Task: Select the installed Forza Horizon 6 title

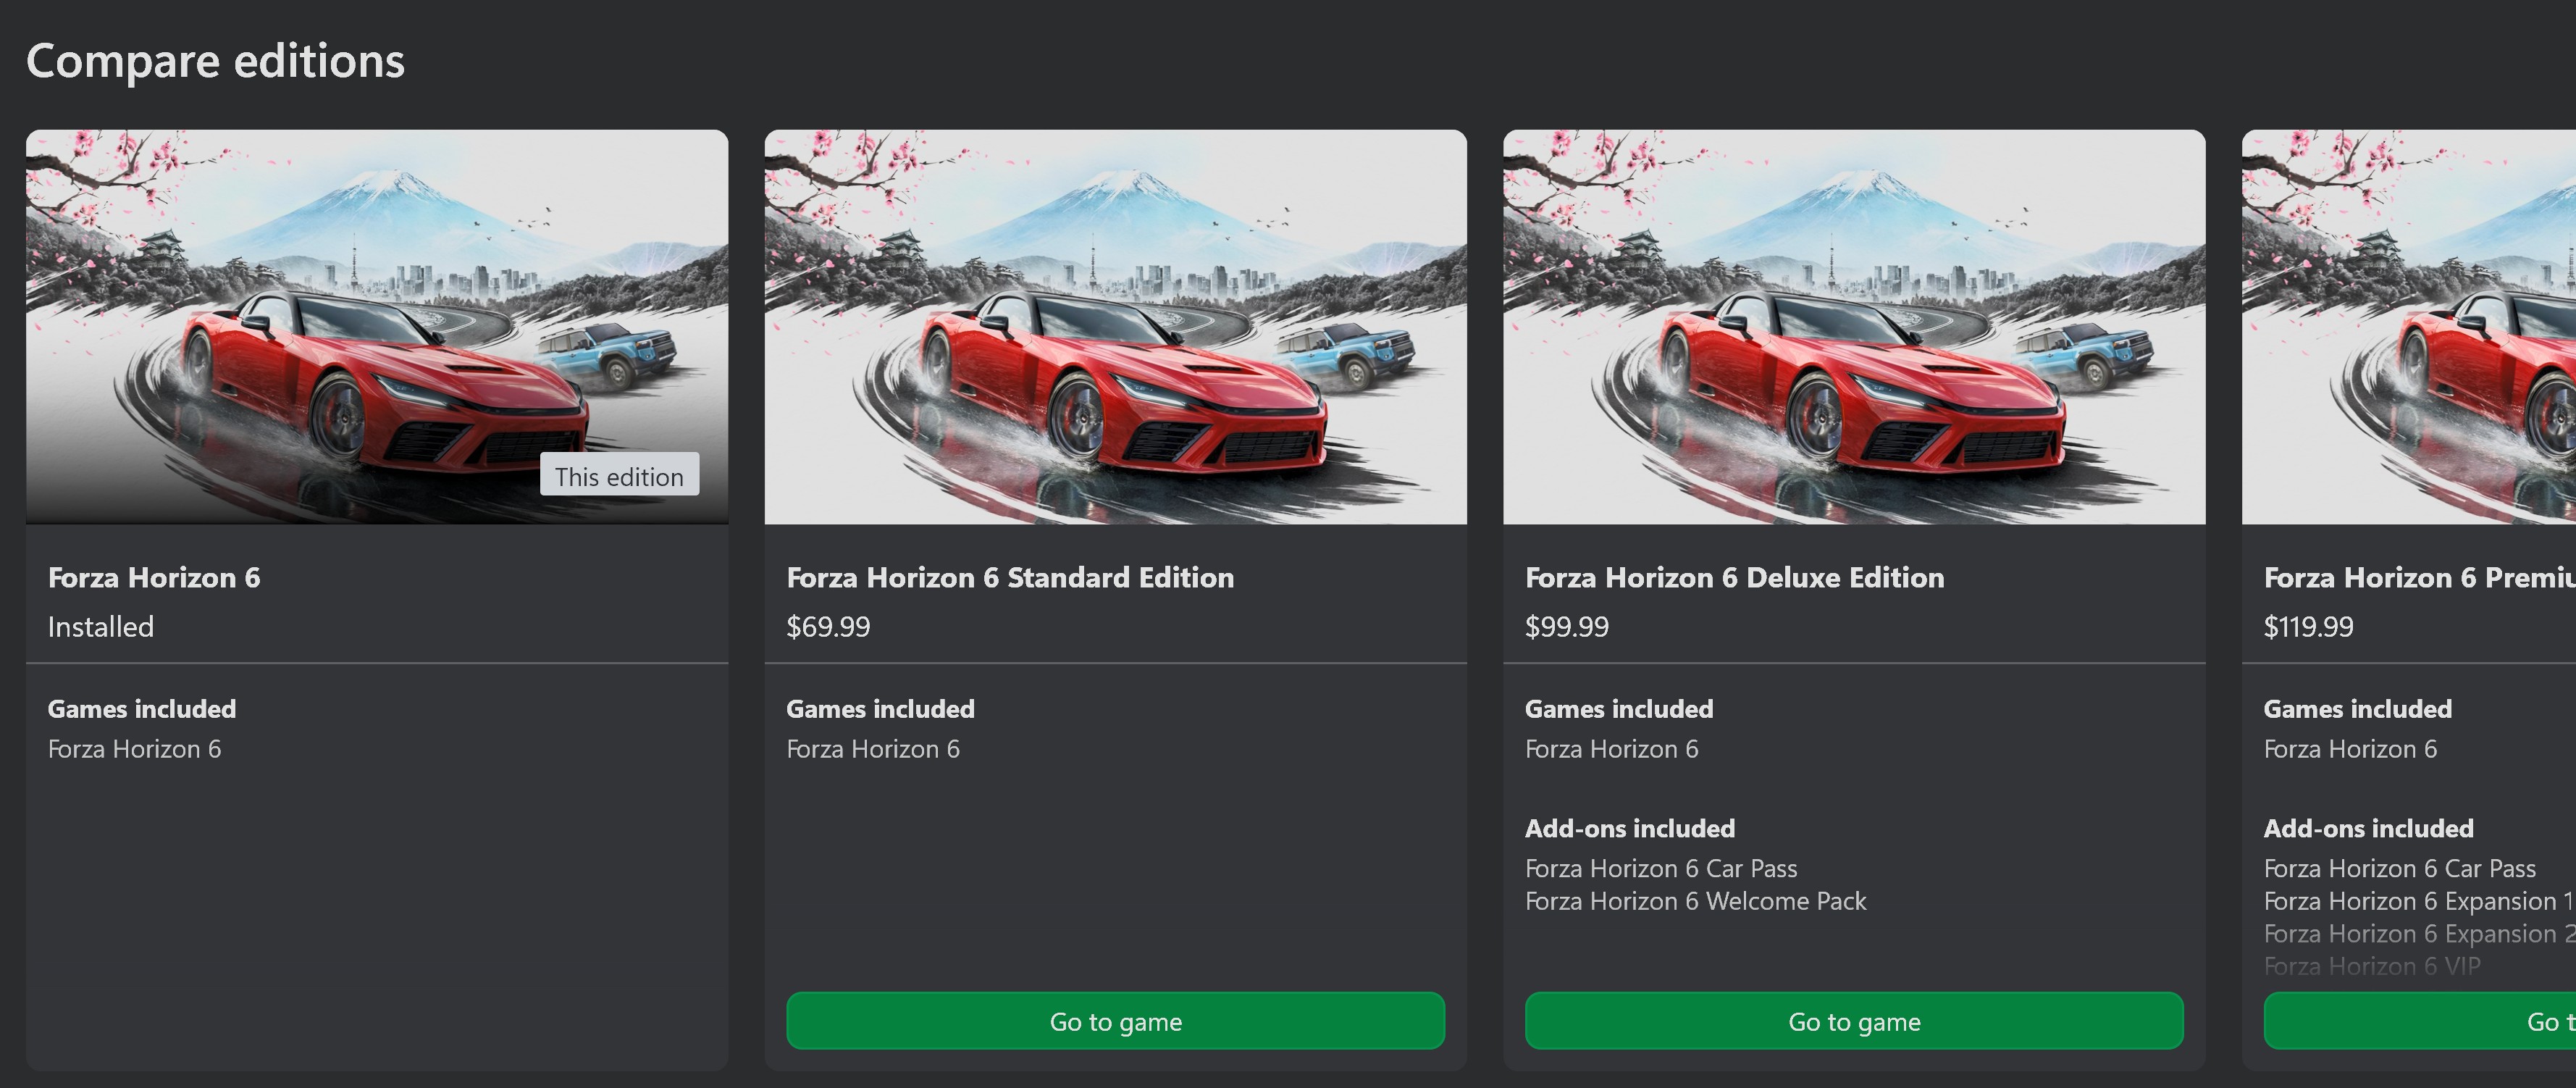Action: 154,578
